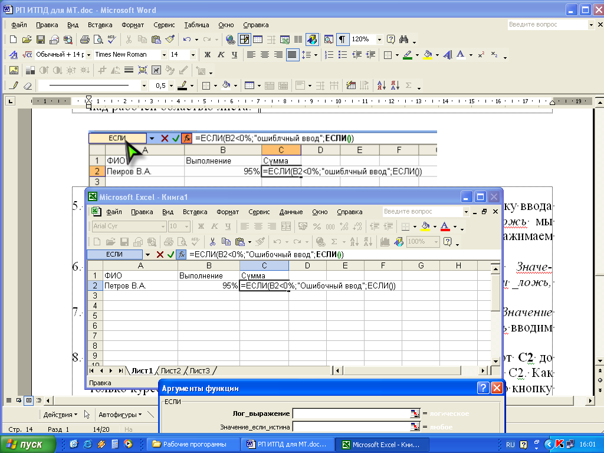The image size is (604, 453).
Task: Switch to Лист2 sheet tab in Excel
Action: point(170,370)
